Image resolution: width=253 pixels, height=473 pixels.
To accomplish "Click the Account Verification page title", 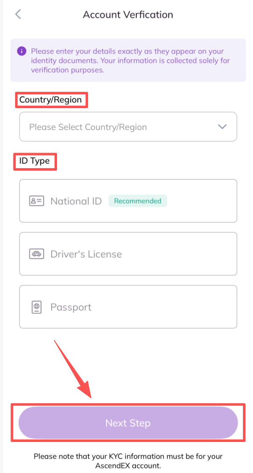I will point(128,15).
